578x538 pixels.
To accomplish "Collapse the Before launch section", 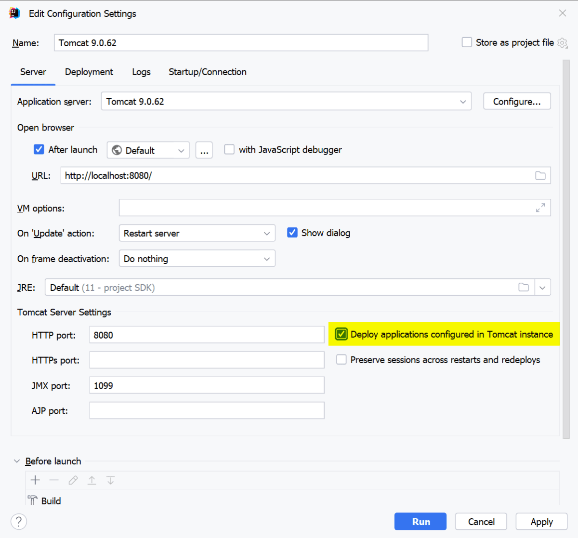I will [x=17, y=461].
